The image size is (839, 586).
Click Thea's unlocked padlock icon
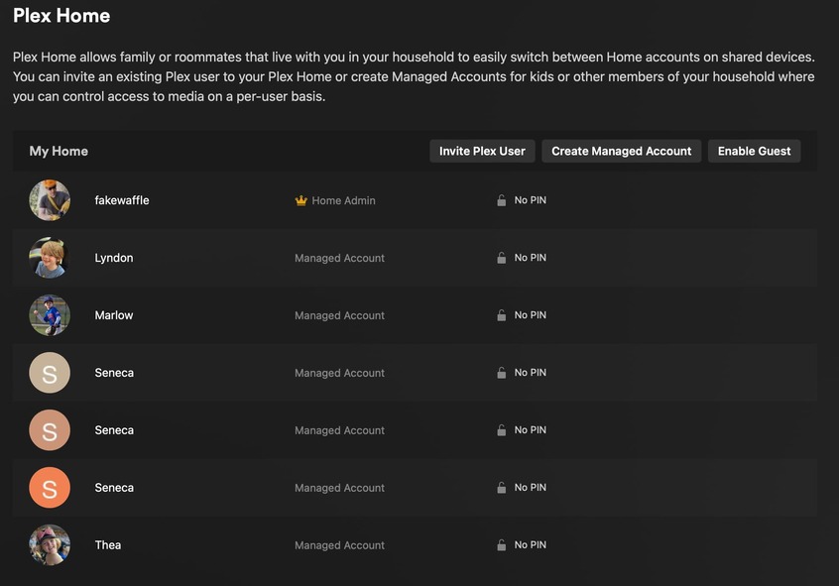coord(502,545)
